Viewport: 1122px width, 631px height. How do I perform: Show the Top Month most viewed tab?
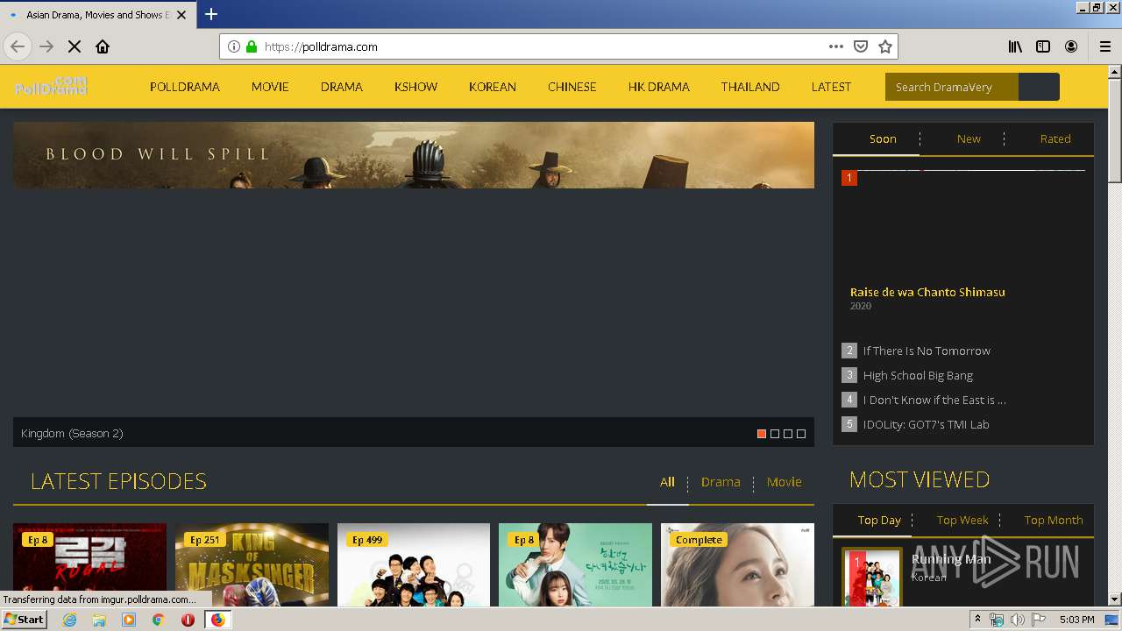(1054, 520)
